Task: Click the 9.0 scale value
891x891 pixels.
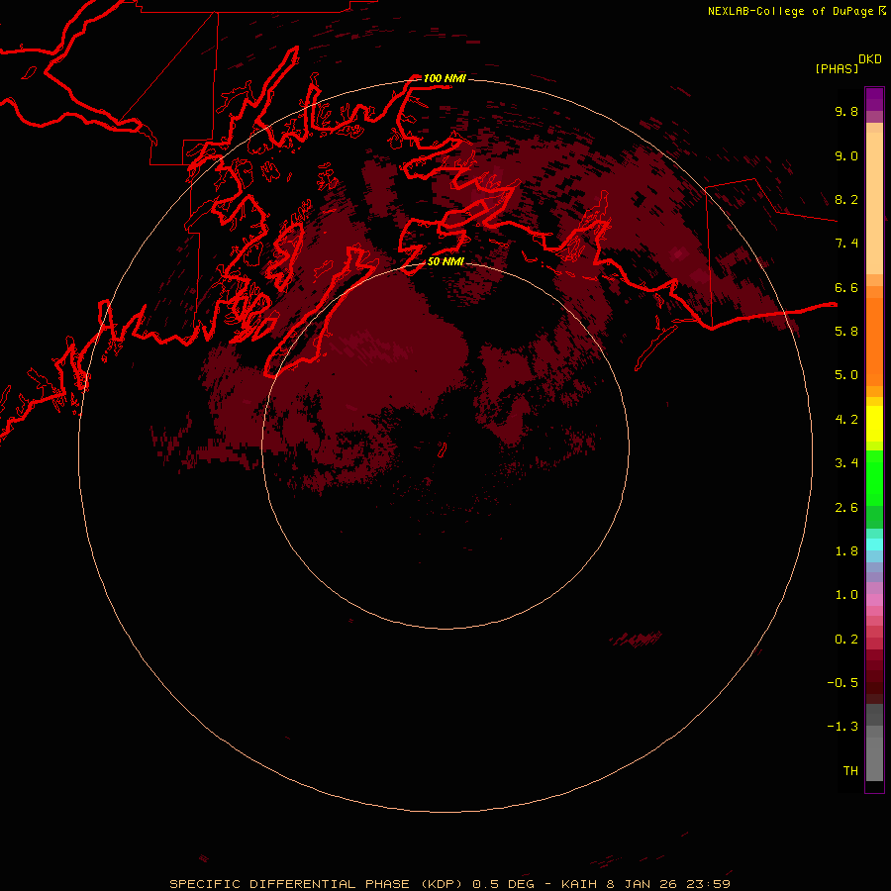Action: click(x=846, y=155)
